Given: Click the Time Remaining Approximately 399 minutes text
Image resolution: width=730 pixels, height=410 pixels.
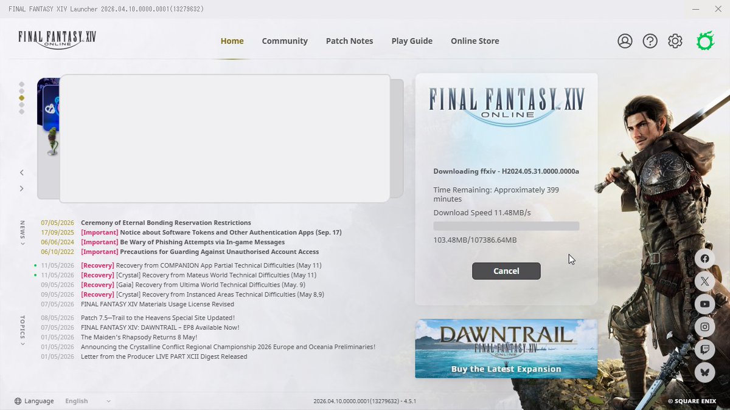Looking at the screenshot, I should (x=496, y=194).
